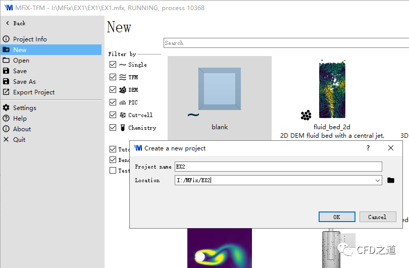Click the Quit X icon
The width and height of the screenshot is (409, 268).
[x=6, y=139]
